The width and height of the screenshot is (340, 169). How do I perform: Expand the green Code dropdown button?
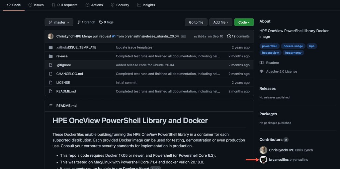coord(244,22)
